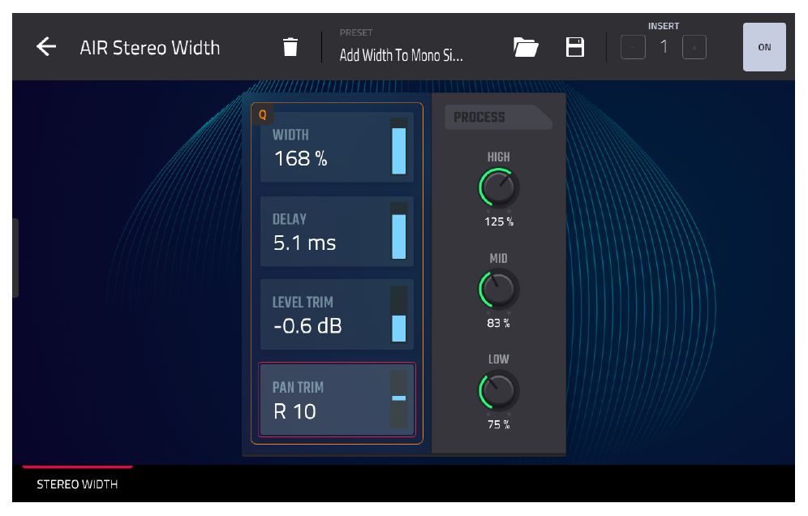Screen dimensions: 808x516
Task: Click the MID process knob
Action: (x=498, y=289)
